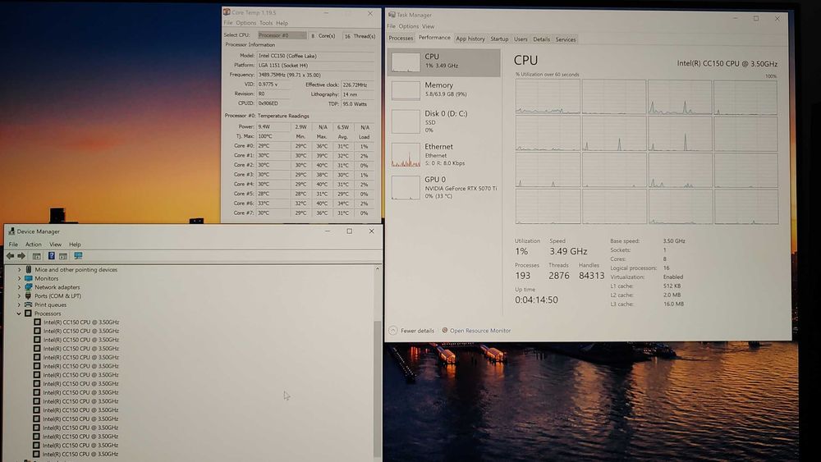Screen dimensions: 821x462
Task: Expand the Ports (COM & LPT) category
Action: pyautogui.click(x=20, y=295)
